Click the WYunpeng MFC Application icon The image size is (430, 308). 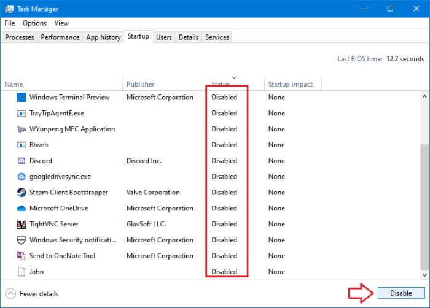click(x=21, y=129)
